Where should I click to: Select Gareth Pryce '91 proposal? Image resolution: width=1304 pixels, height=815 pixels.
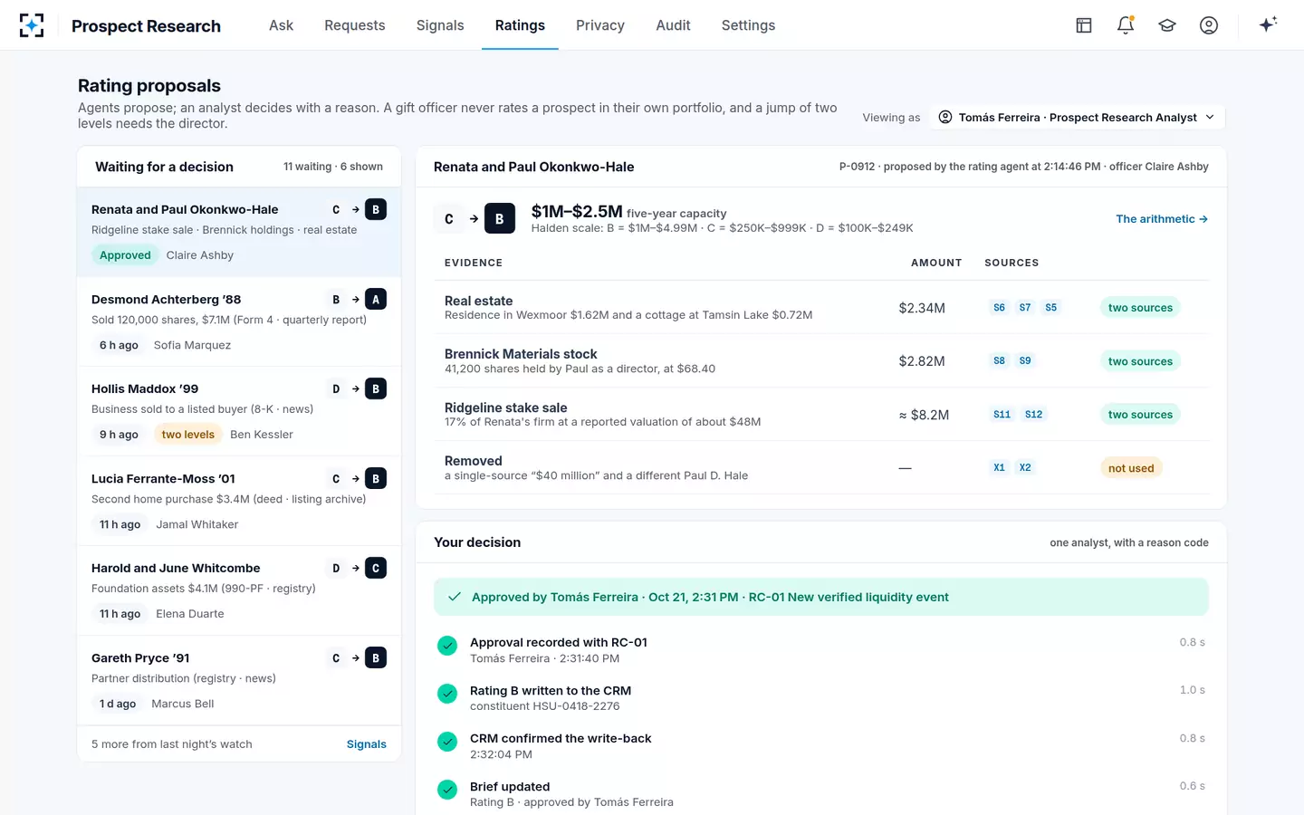click(239, 680)
